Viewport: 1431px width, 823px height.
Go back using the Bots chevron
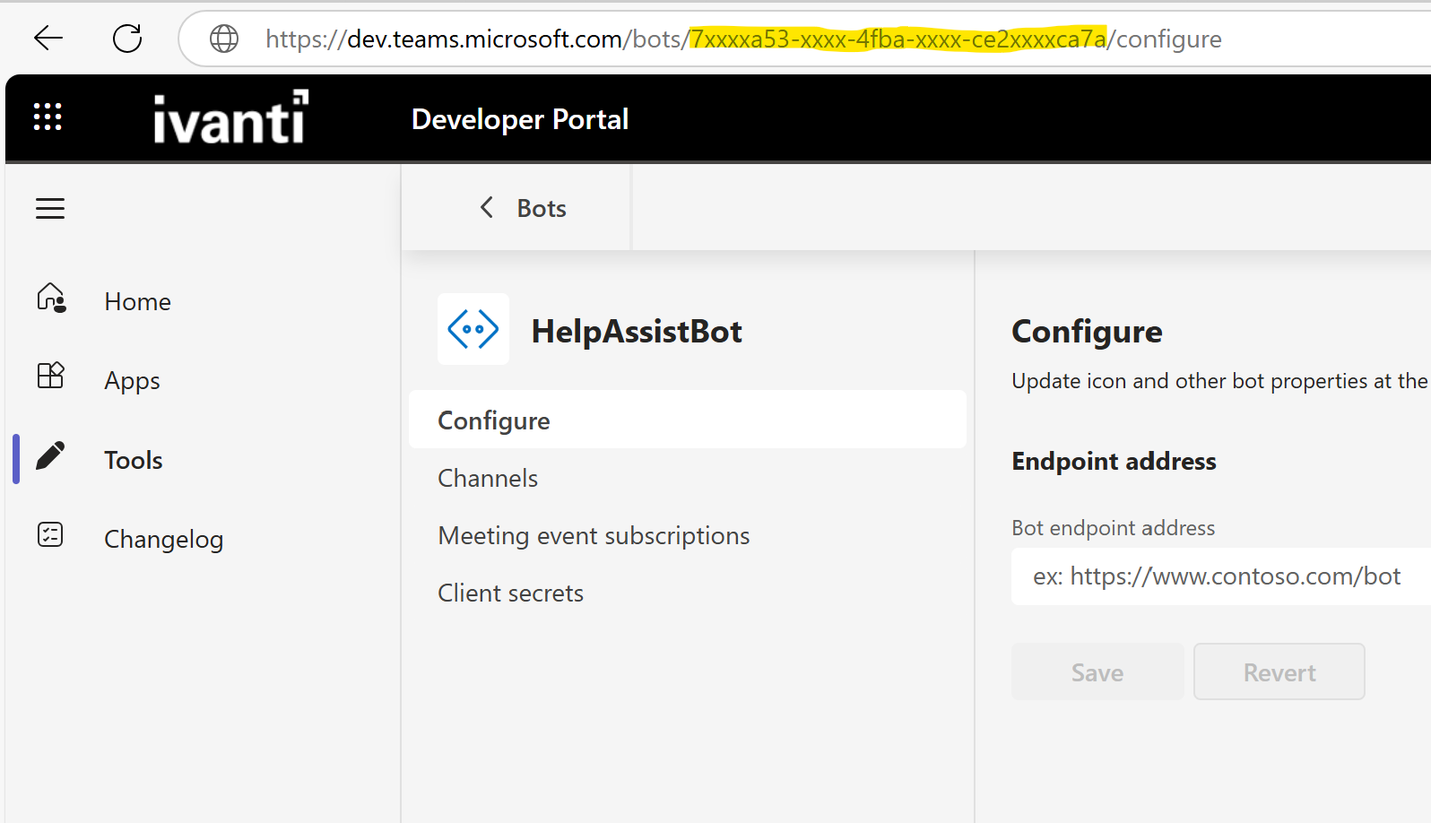(x=487, y=208)
